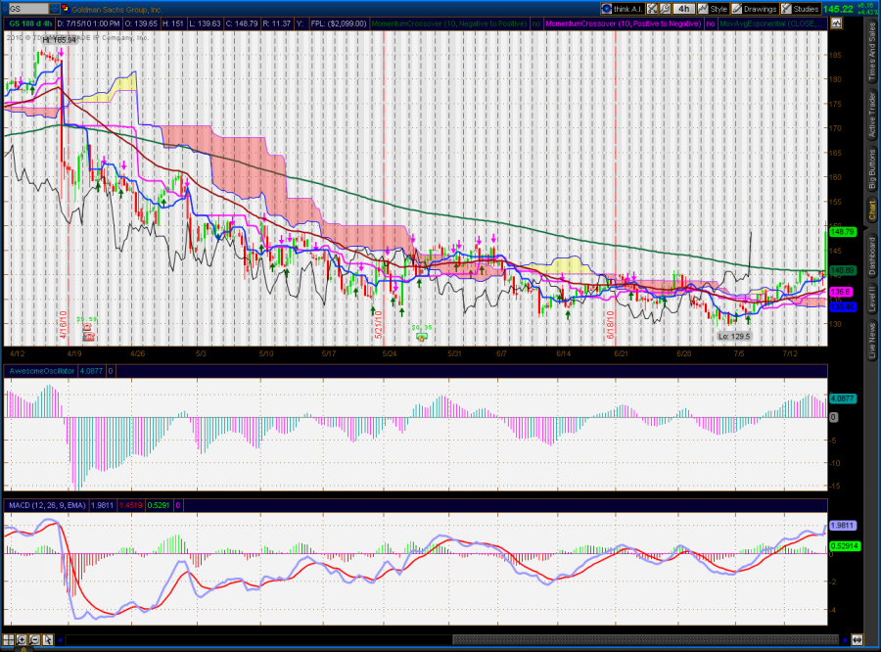Click the MACD average value 1.4519
881x652 pixels.
pos(130,505)
